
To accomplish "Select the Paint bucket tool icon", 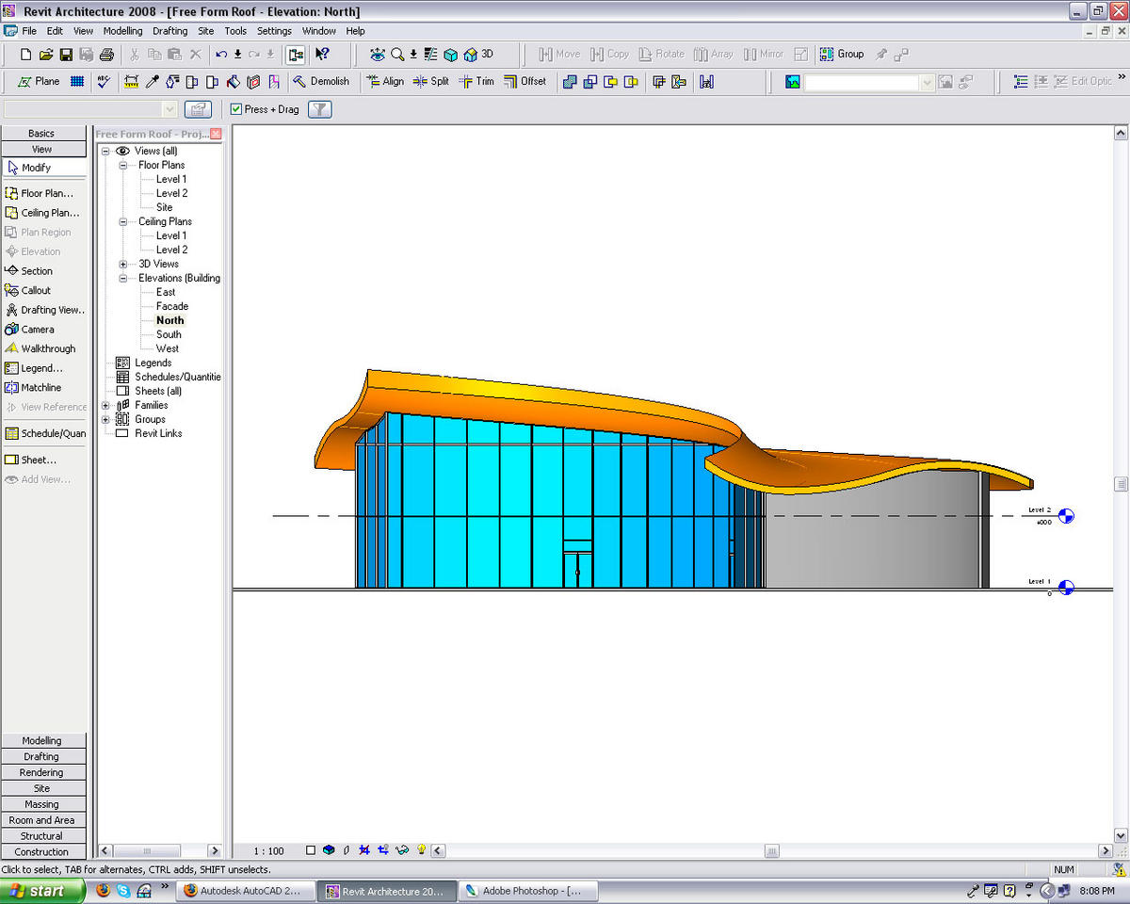I will (233, 82).
